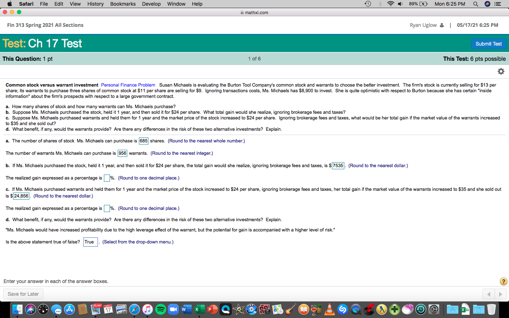Click the user profile icon beside Ryan Uglow
509x318 pixels.
point(442,25)
